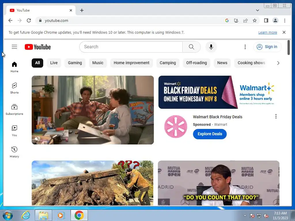View site information lock icon
The width and height of the screenshot is (295, 221).
coord(40,20)
